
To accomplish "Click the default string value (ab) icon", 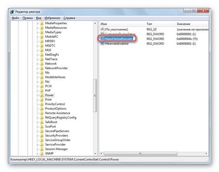I will 102,29.
